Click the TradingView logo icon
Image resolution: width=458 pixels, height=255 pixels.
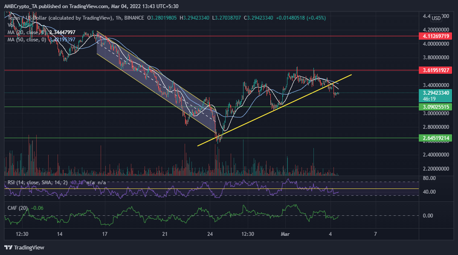coord(9,247)
